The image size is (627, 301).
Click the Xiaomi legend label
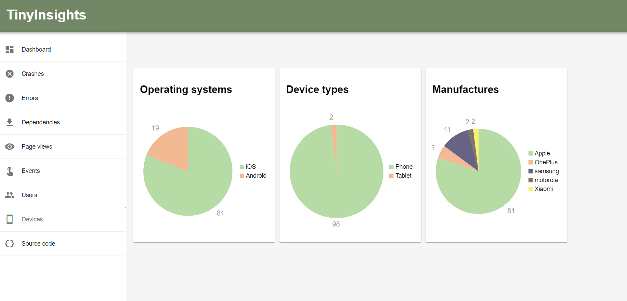click(x=544, y=189)
